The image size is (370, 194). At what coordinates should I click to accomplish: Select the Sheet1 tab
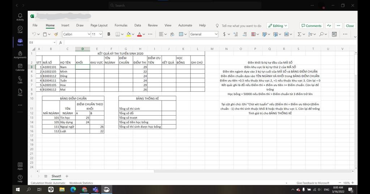[x=56, y=176]
